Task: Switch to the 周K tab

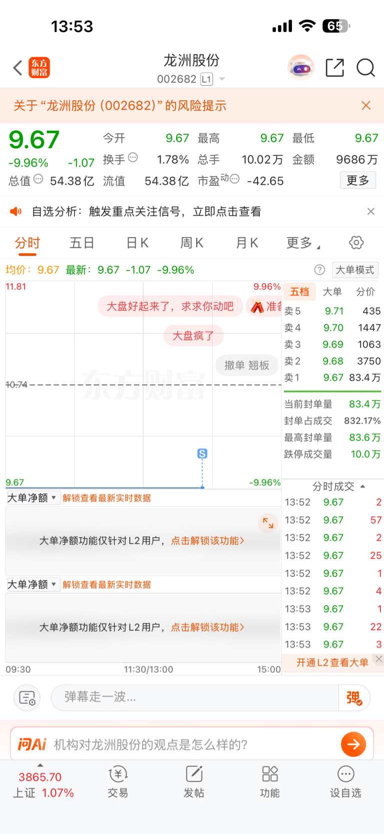Action: tap(191, 243)
